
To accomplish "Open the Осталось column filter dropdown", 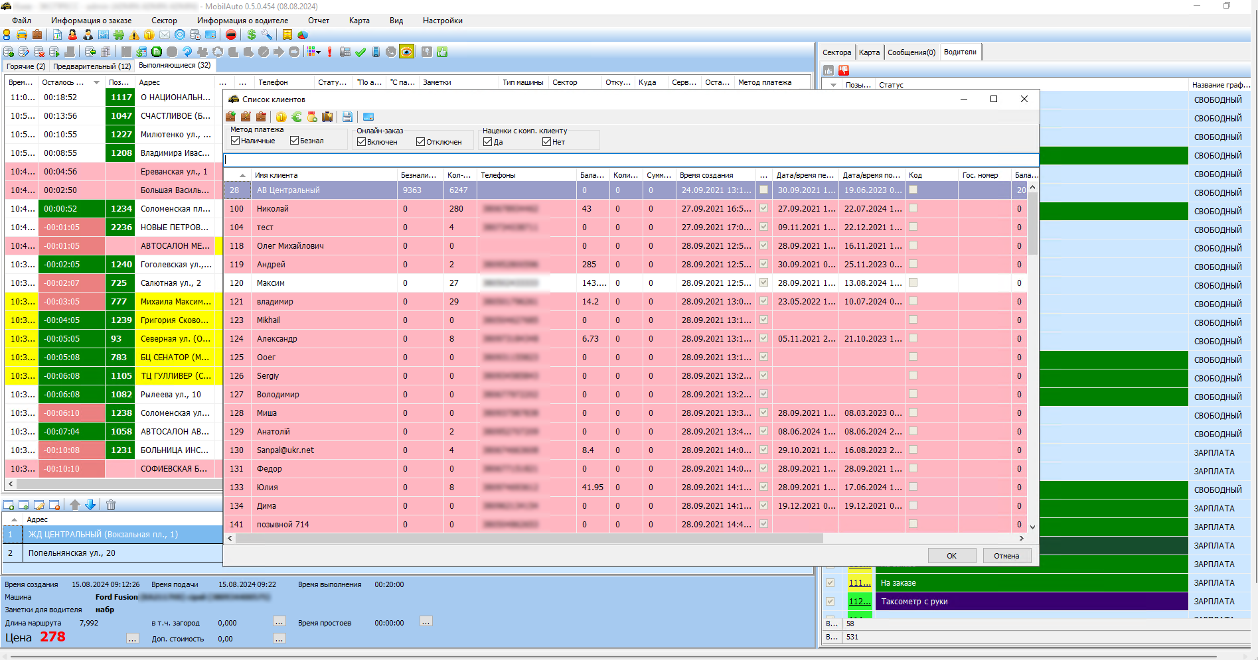I will tap(96, 82).
